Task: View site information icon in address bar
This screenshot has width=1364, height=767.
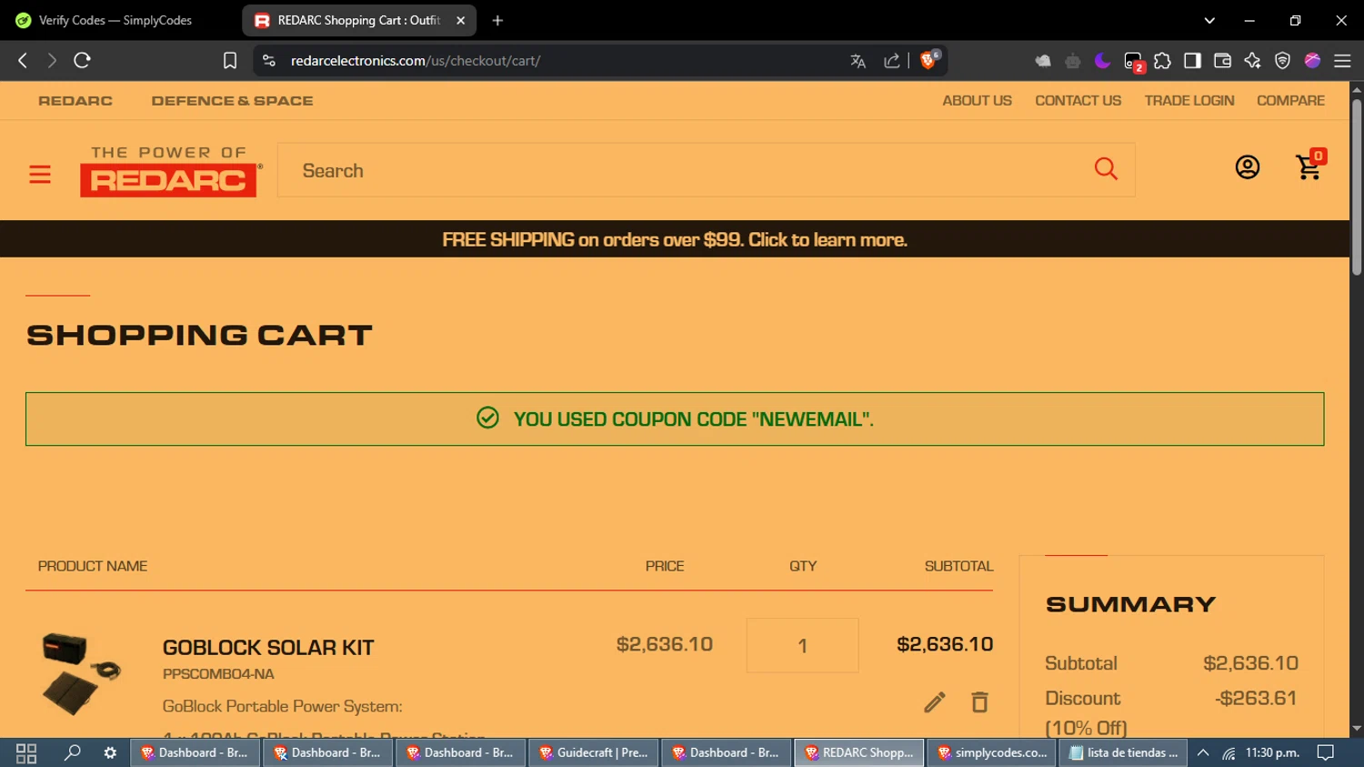Action: point(268,60)
